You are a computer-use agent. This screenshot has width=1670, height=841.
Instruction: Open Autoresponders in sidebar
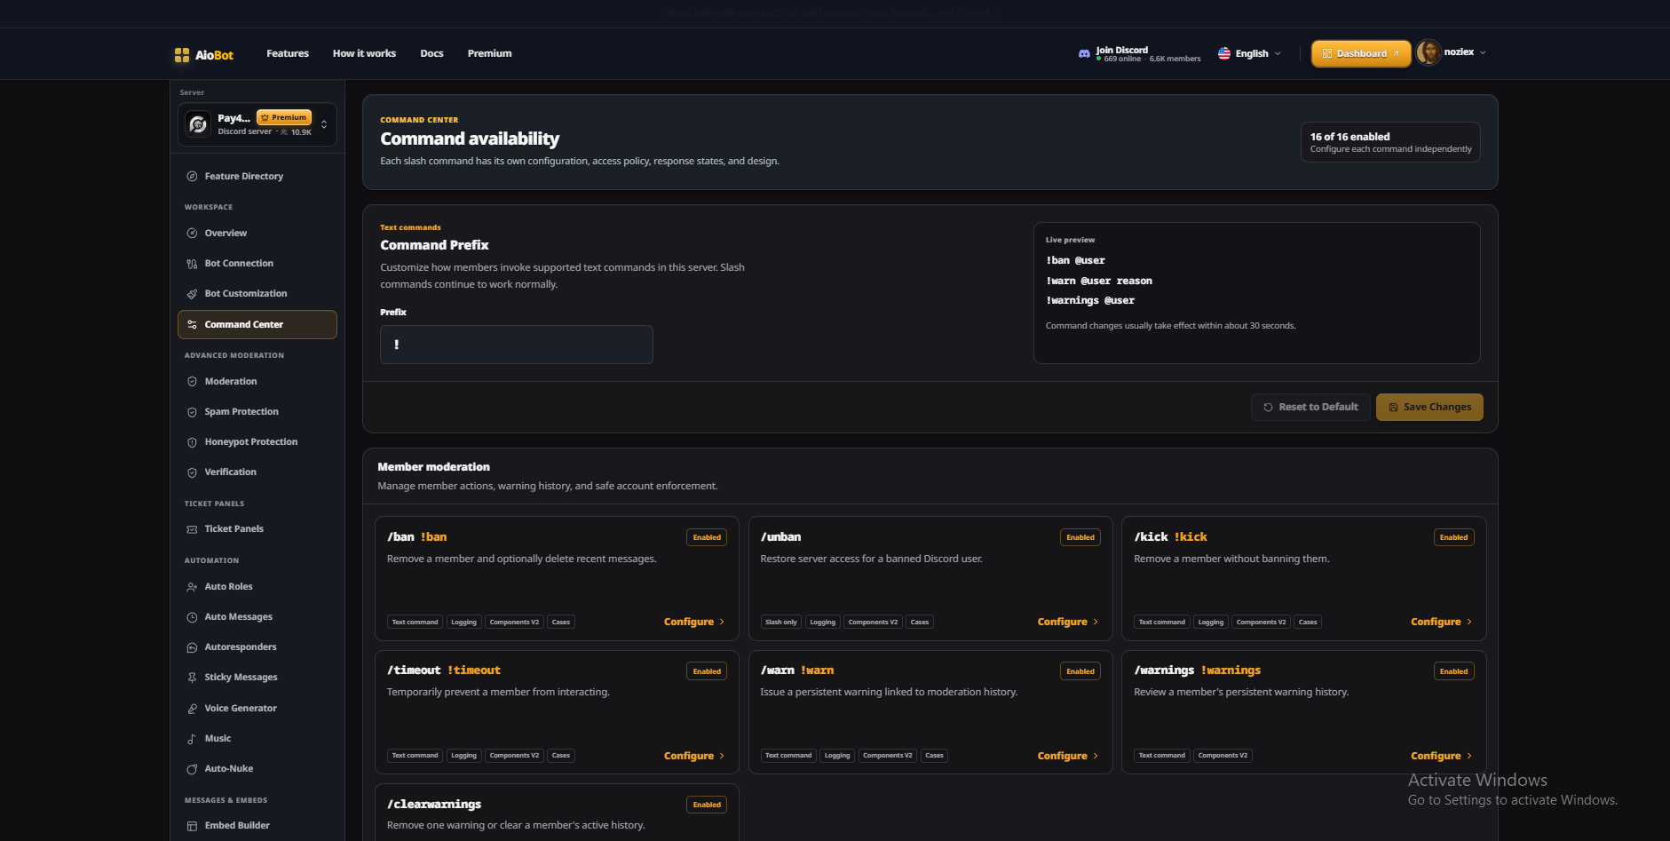pos(257,647)
